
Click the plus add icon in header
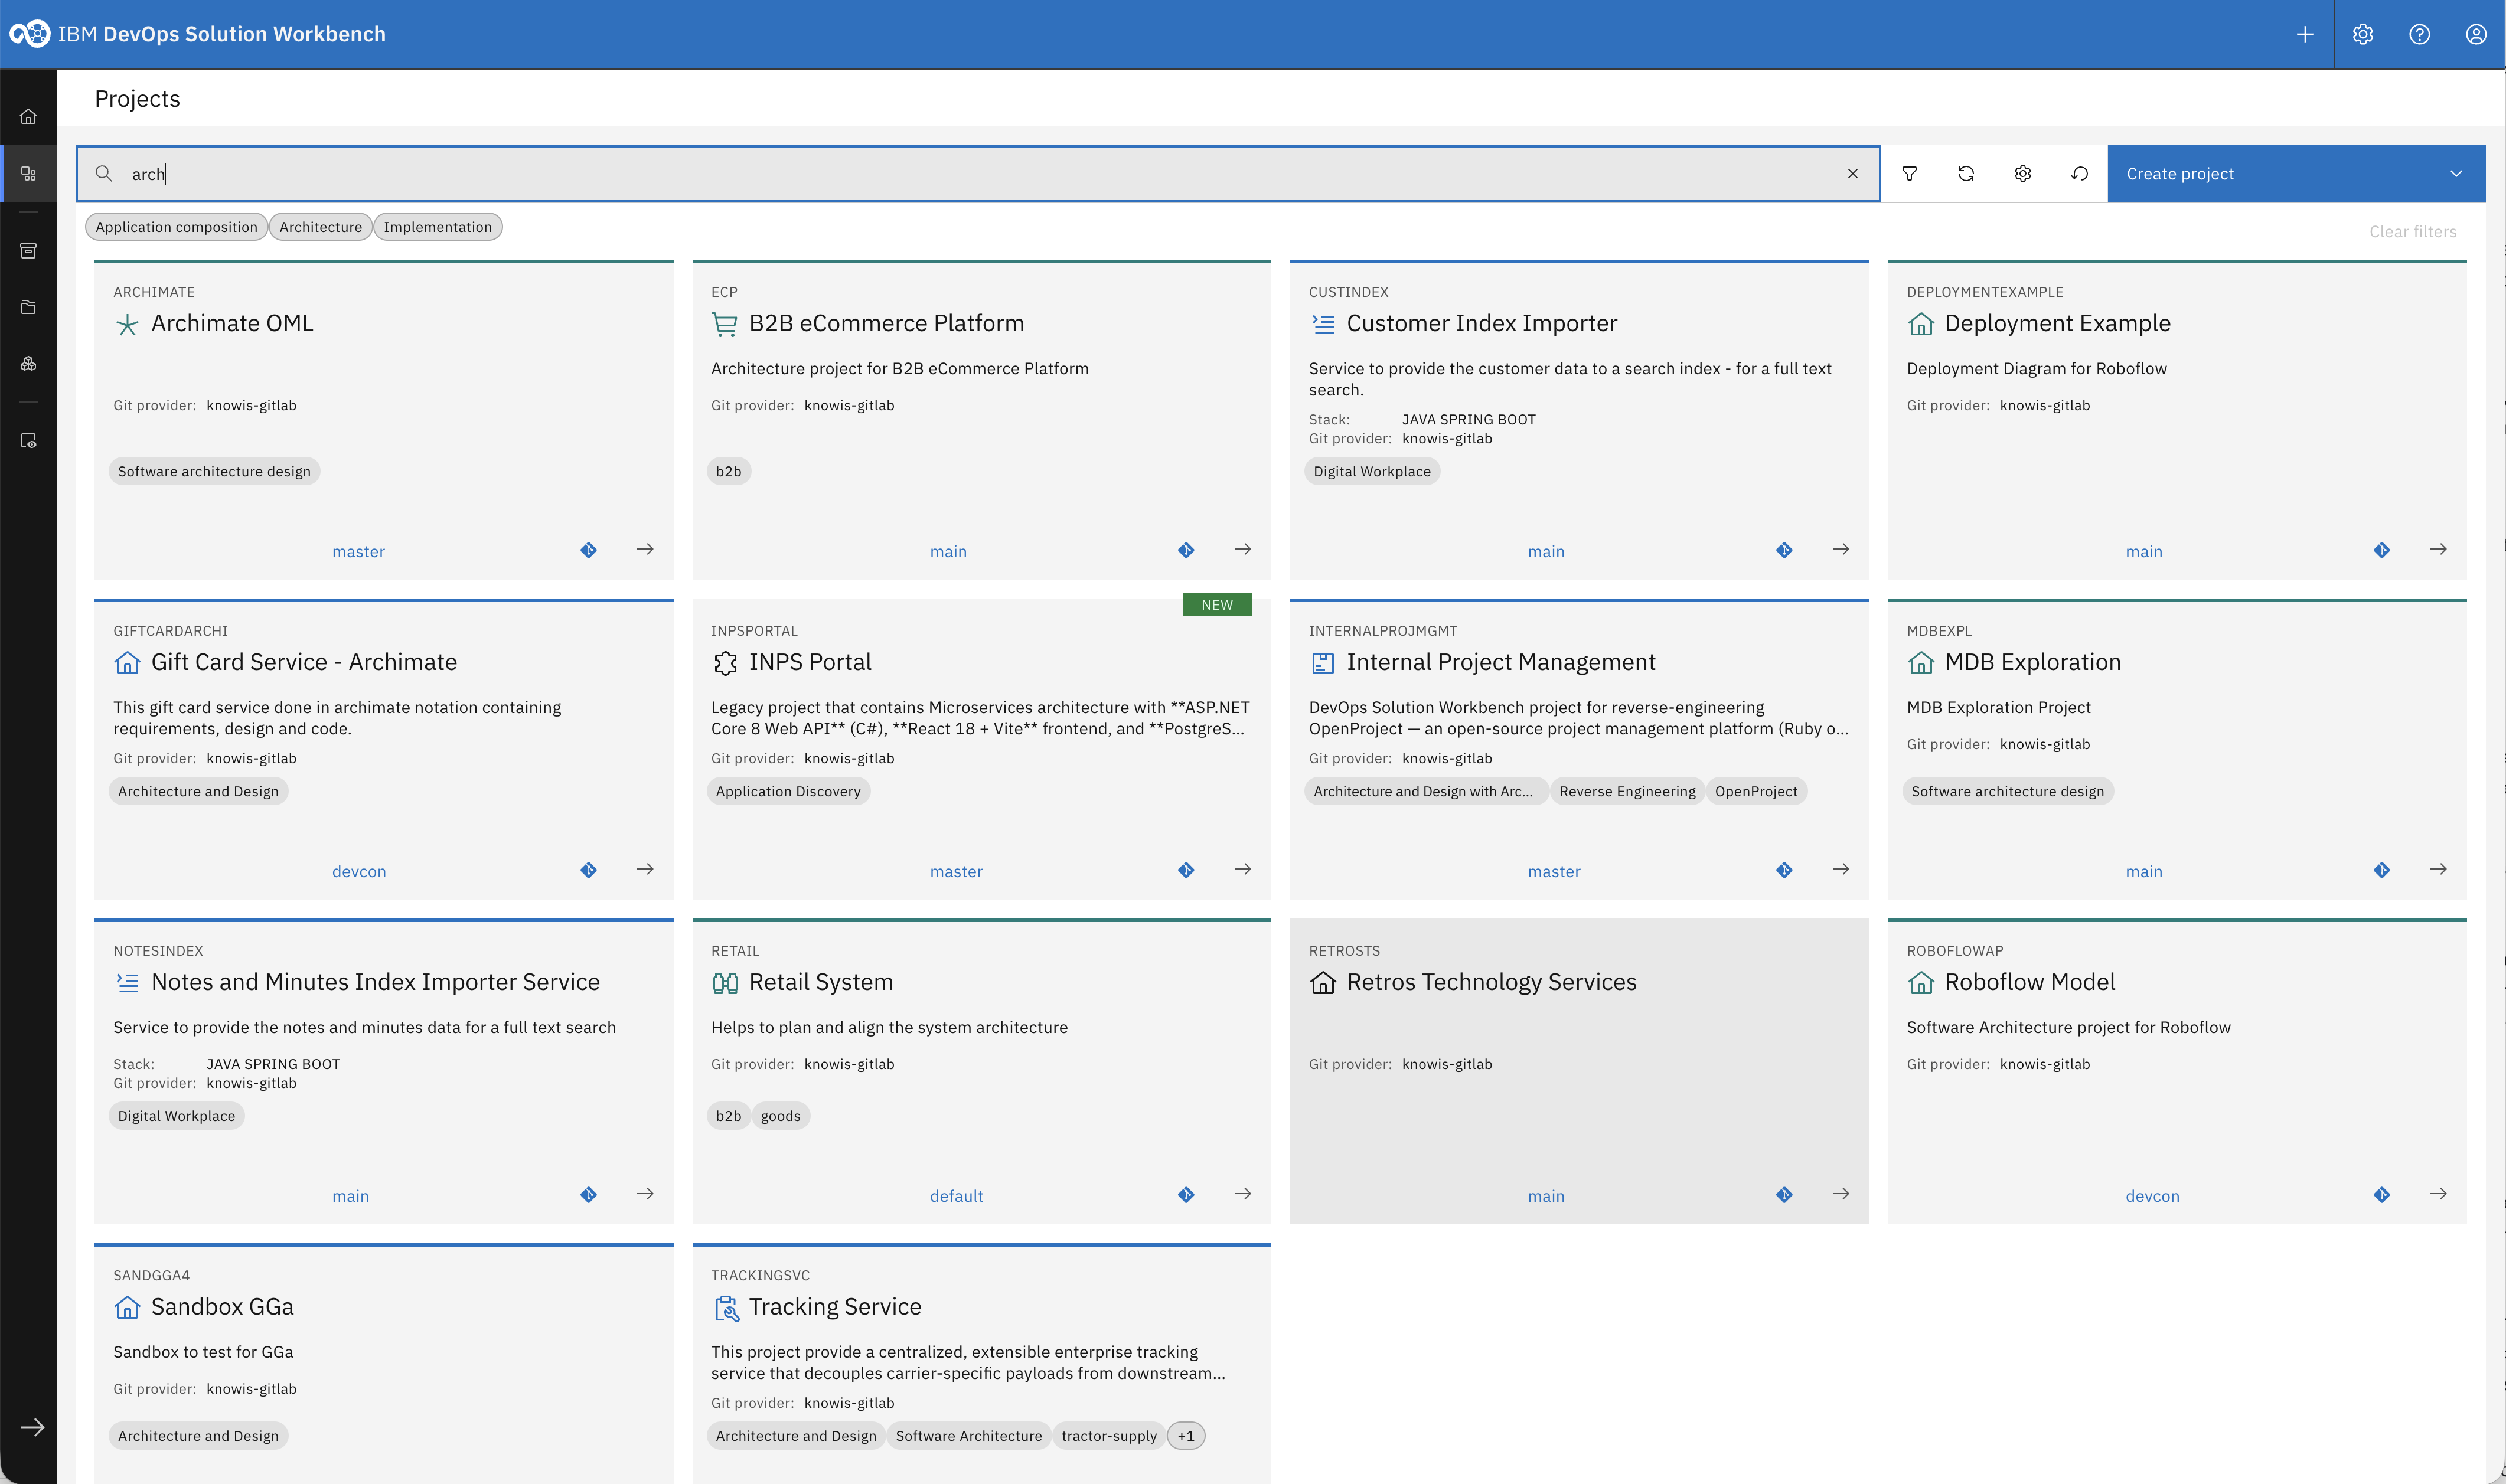pyautogui.click(x=2305, y=34)
